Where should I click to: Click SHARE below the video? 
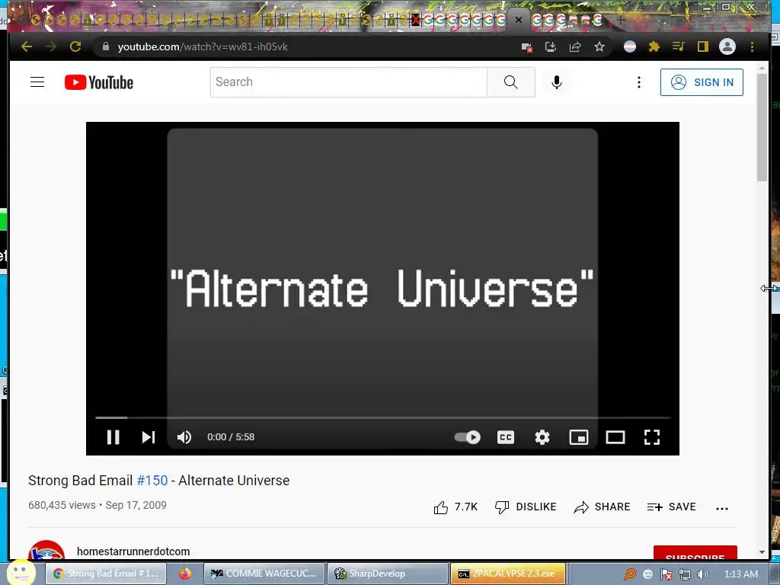coord(602,507)
